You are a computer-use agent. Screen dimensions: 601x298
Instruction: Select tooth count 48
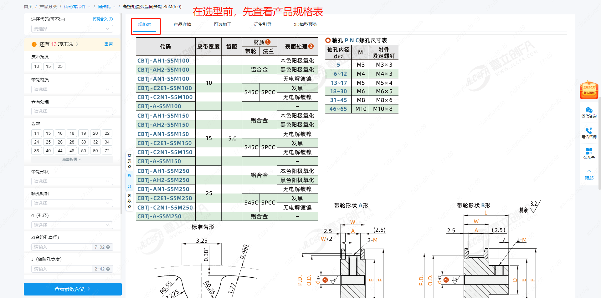tap(72, 151)
